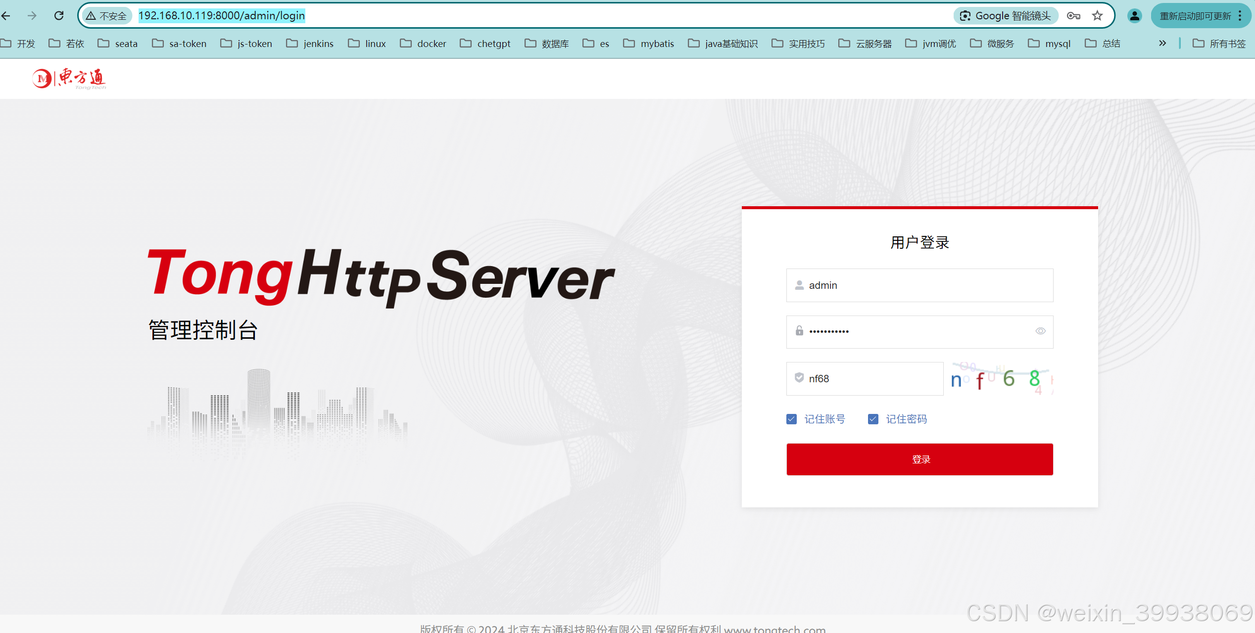Click the shield icon in captcha field
The height and width of the screenshot is (633, 1255).
(x=799, y=378)
